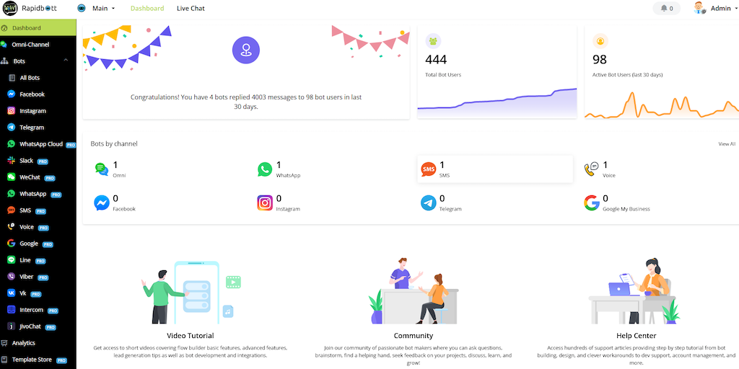Image resolution: width=739 pixels, height=369 pixels.
Task: Select the Telegram icon in sidebar
Action: [12, 127]
